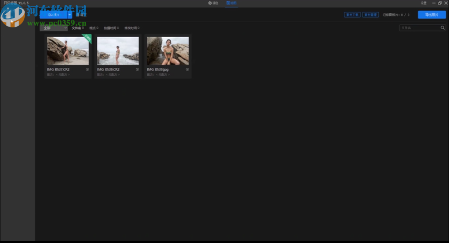
Task: Expand the import button dropdown arrow
Action: coord(69,15)
